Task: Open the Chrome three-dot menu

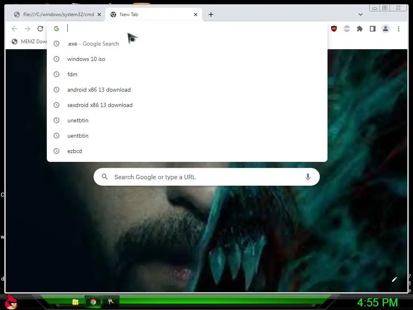Action: (398, 29)
